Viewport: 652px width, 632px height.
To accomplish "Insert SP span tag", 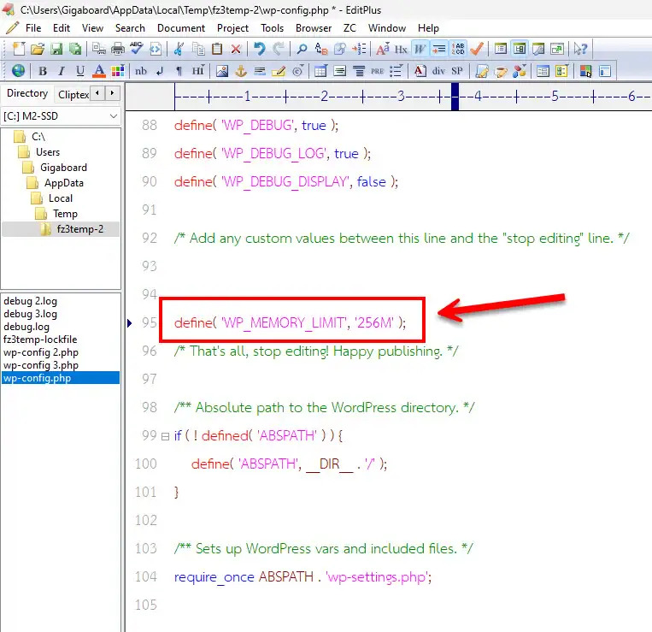I will tap(457, 71).
